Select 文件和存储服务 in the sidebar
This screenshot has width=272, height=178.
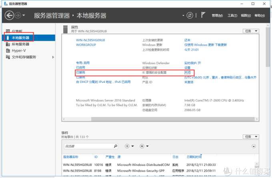click(x=29, y=57)
